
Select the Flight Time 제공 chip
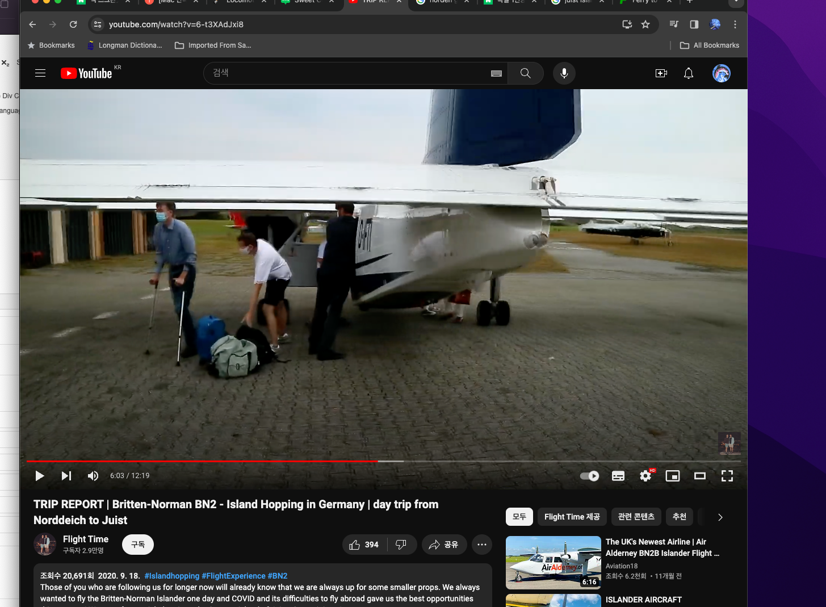click(572, 517)
